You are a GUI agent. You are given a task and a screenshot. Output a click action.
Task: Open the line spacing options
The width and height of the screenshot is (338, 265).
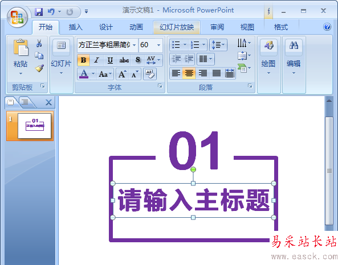tap(218, 45)
